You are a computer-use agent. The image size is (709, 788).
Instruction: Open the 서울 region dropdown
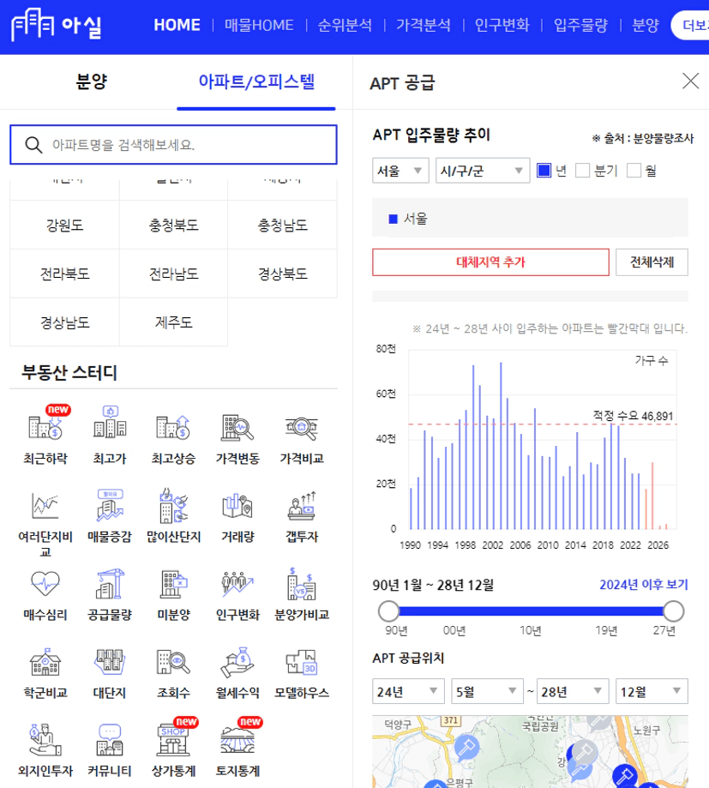click(400, 171)
